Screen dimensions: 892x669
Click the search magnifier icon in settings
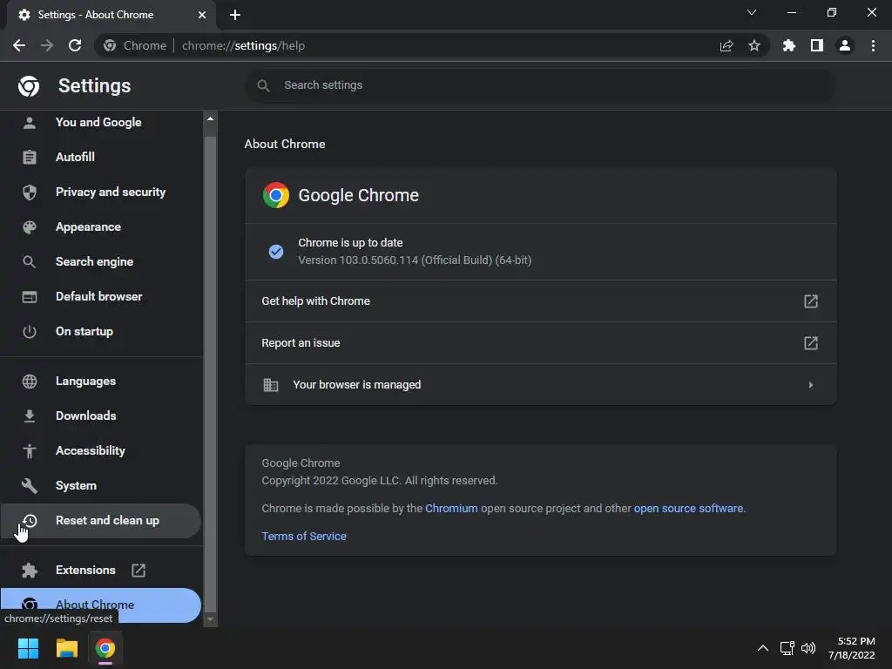click(263, 85)
